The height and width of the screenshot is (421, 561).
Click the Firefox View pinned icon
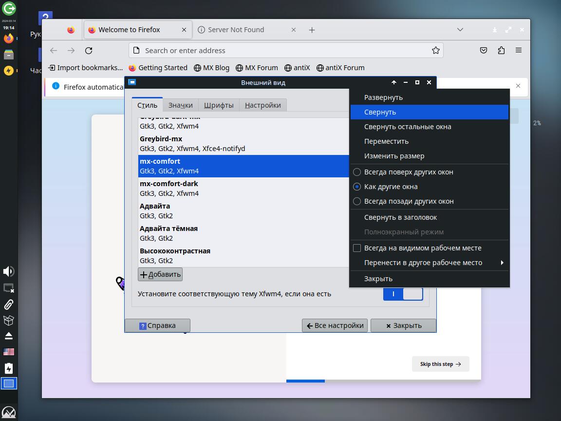71,30
